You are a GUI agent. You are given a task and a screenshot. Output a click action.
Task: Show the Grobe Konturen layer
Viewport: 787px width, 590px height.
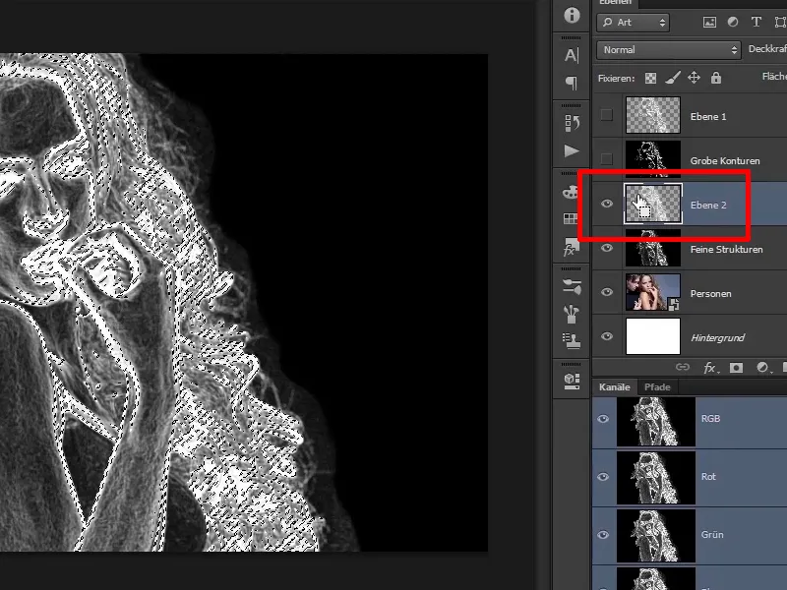coord(606,159)
